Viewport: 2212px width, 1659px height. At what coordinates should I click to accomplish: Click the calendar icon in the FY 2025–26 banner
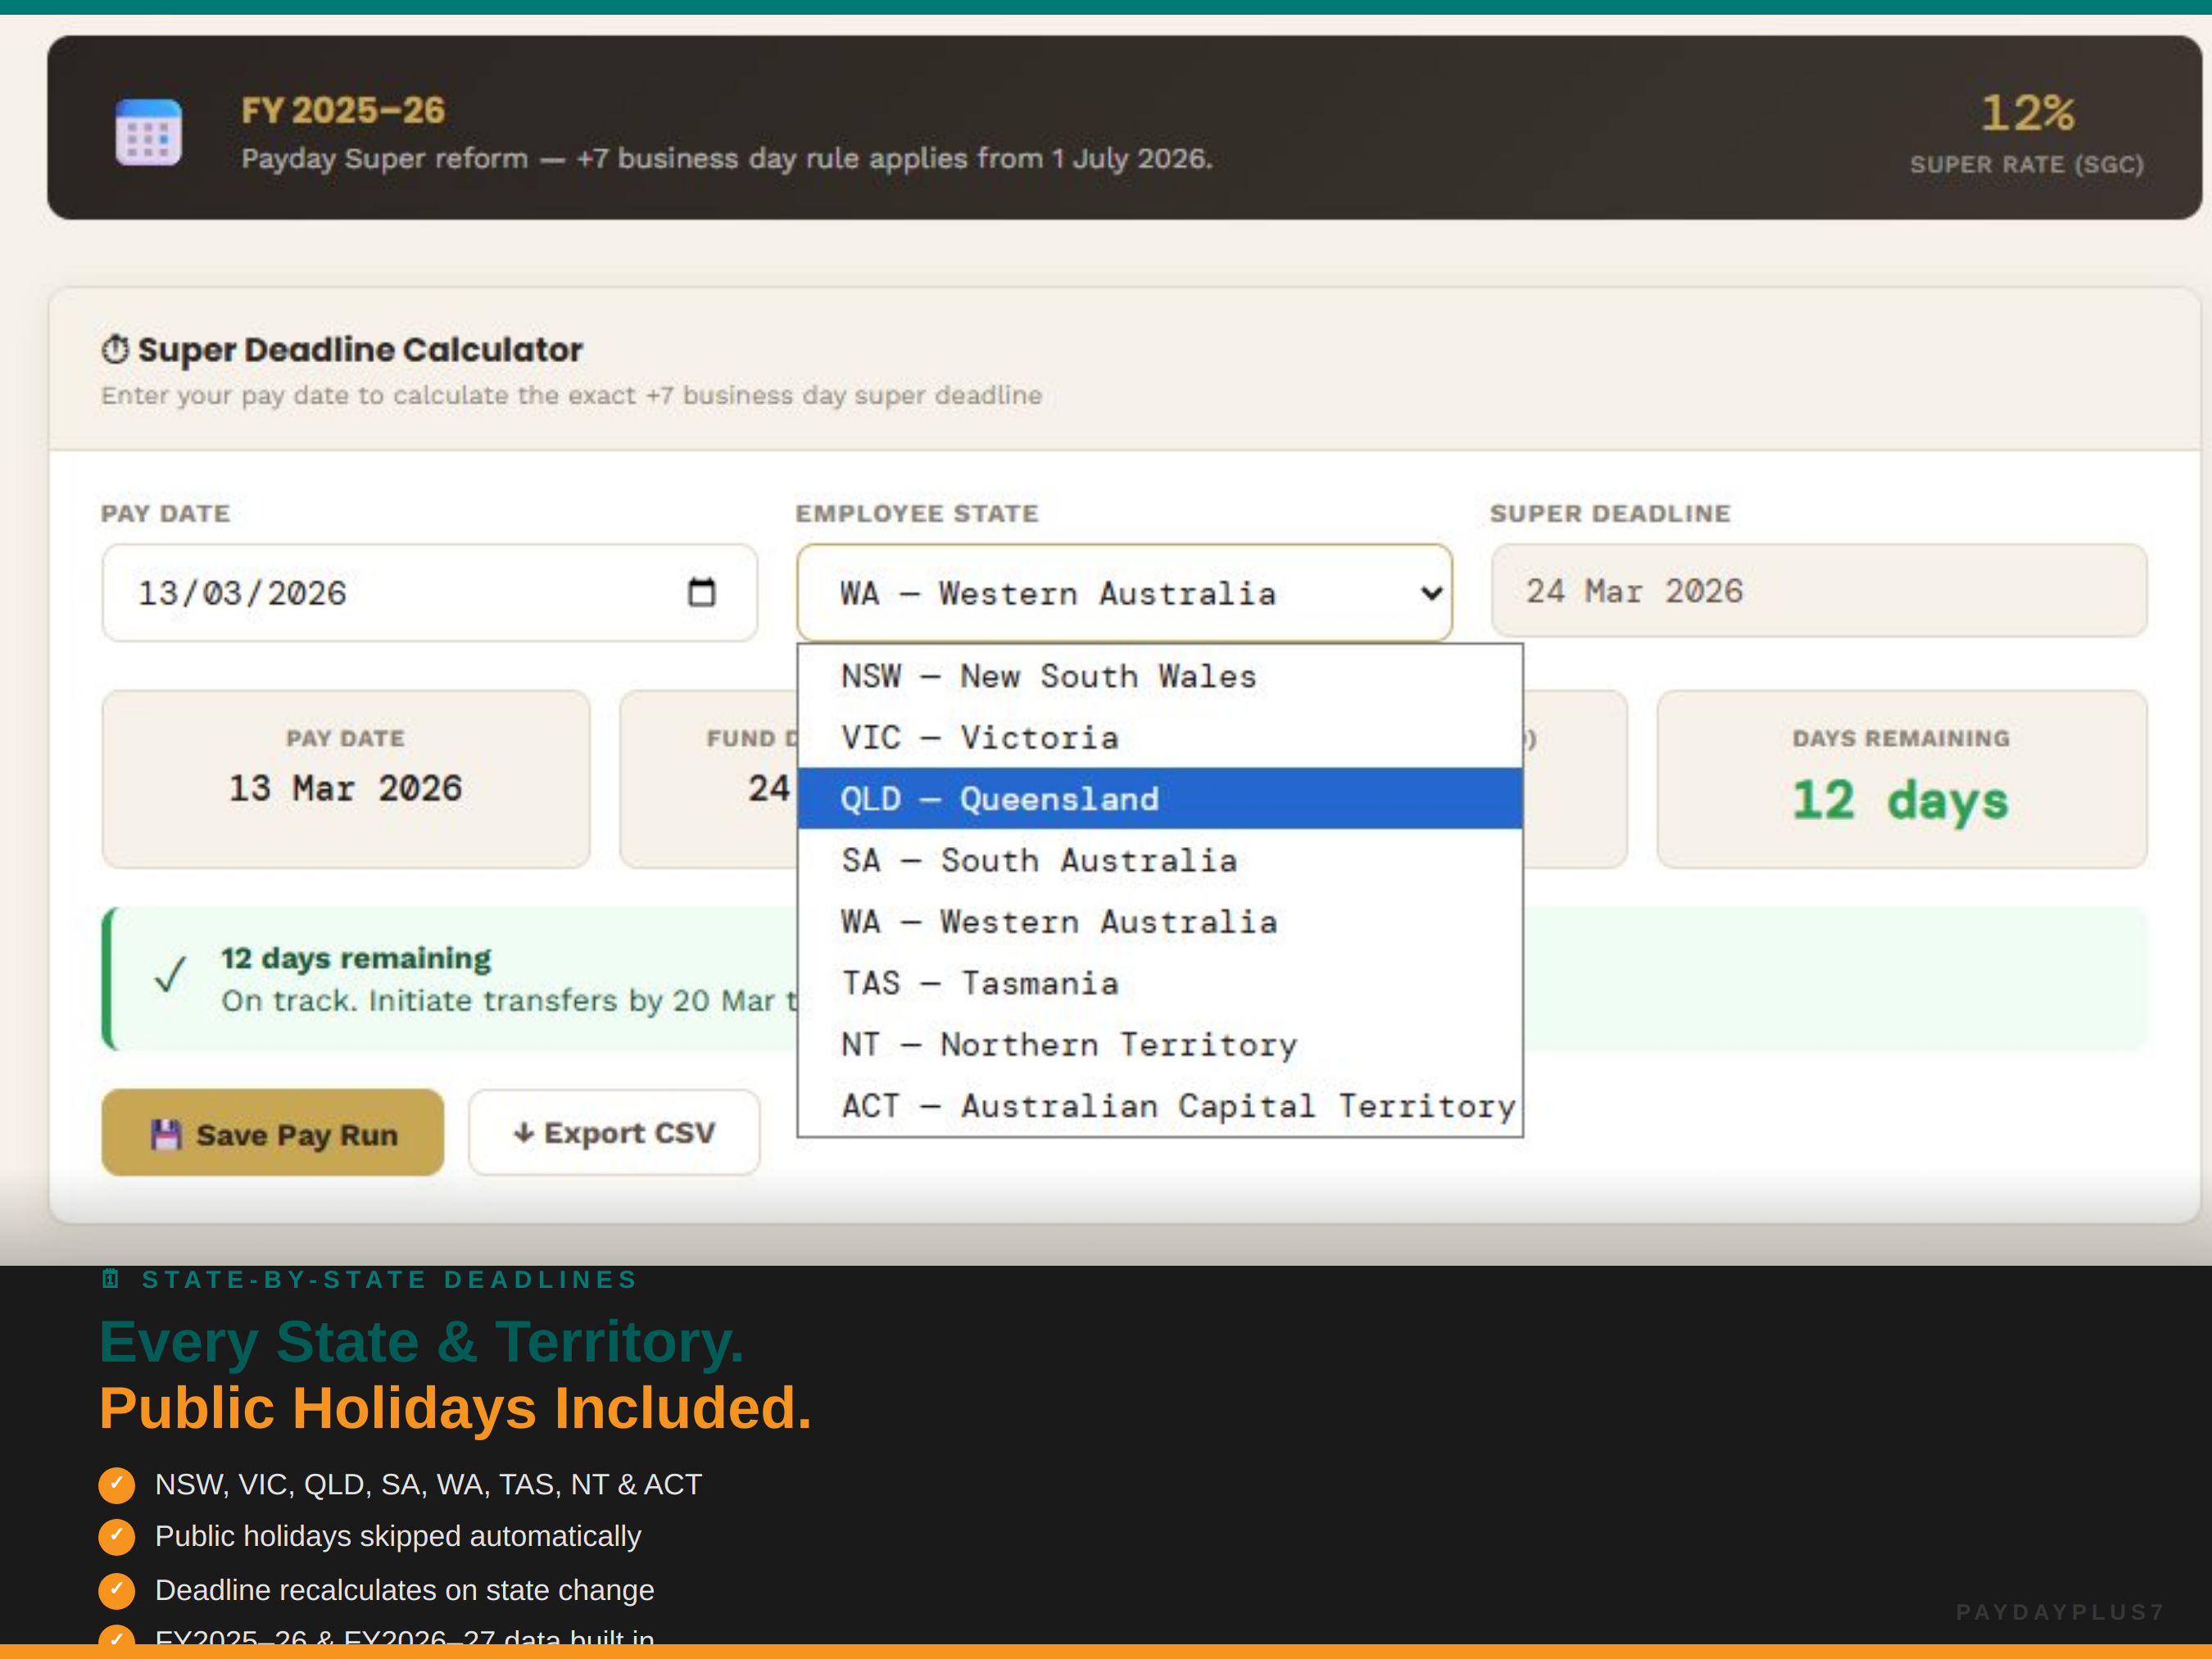click(149, 130)
